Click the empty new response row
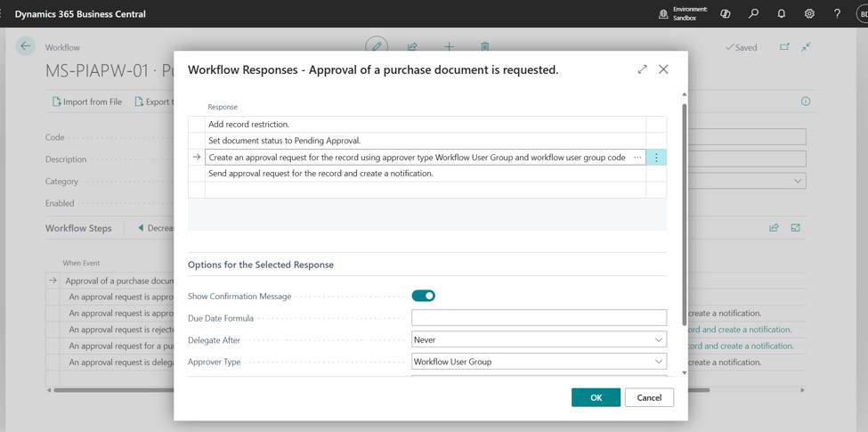The width and height of the screenshot is (868, 432). click(426, 190)
